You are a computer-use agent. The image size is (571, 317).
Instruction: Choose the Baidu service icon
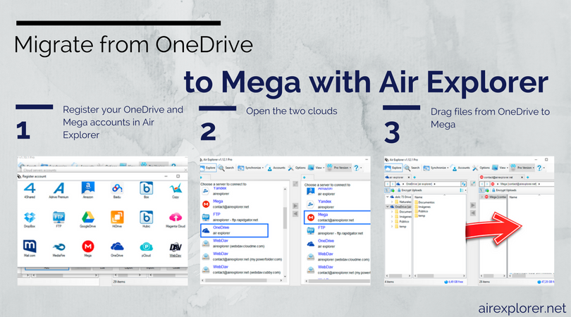click(117, 189)
